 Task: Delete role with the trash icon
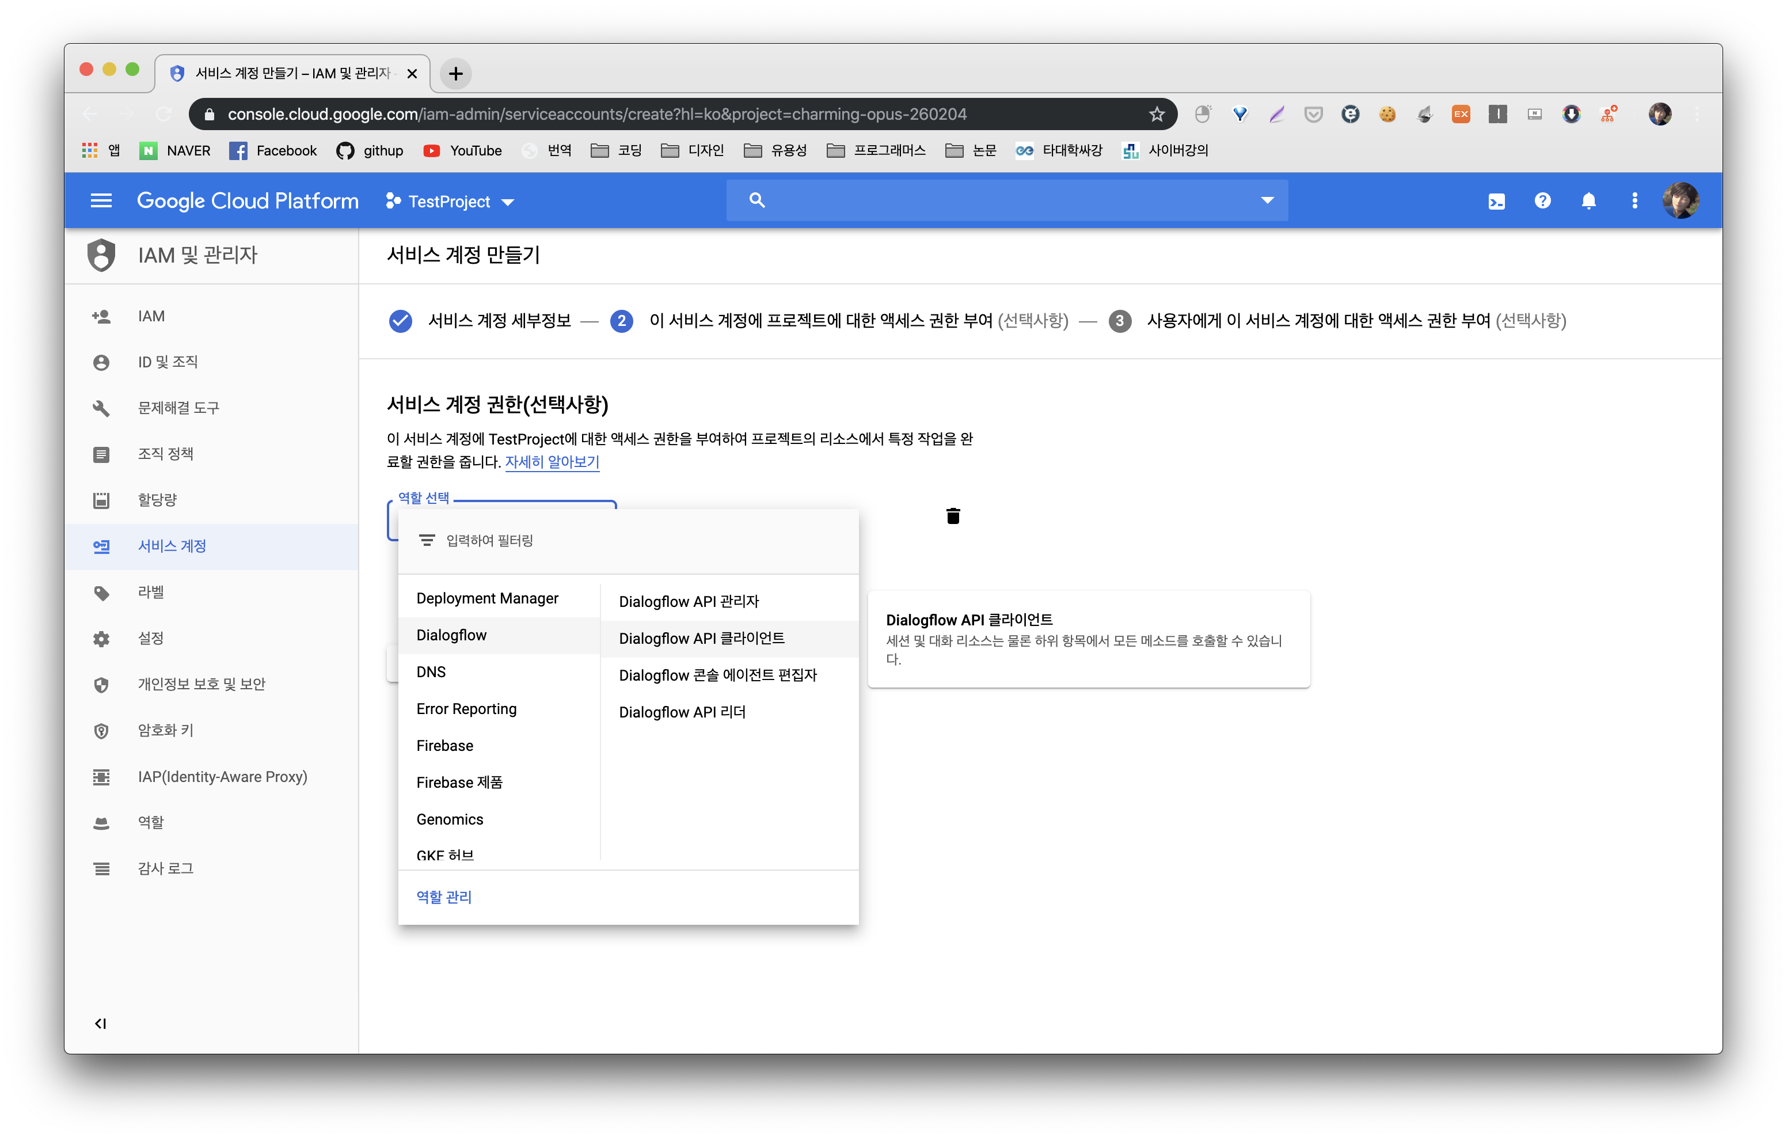pos(953,516)
